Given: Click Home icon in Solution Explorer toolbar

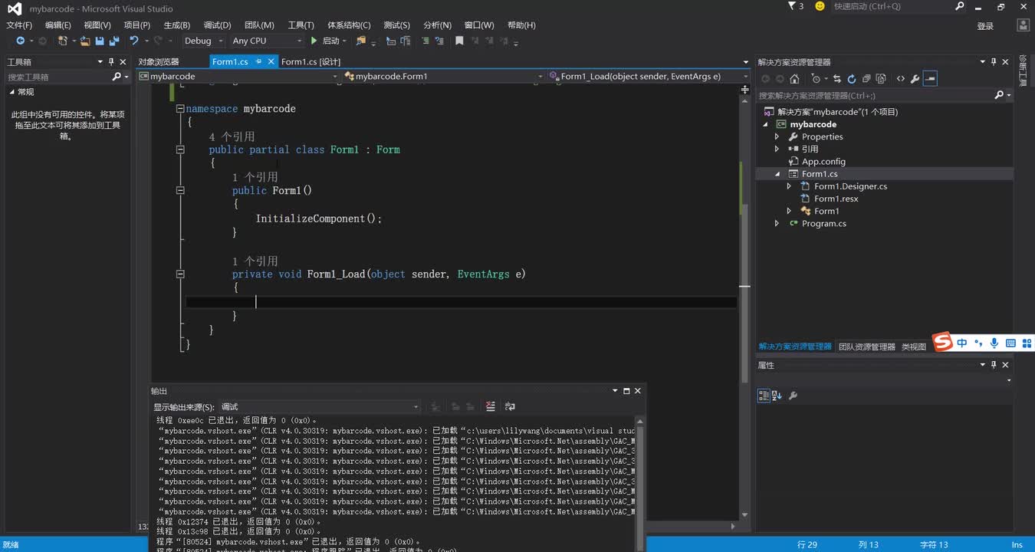Looking at the screenshot, I should [794, 78].
